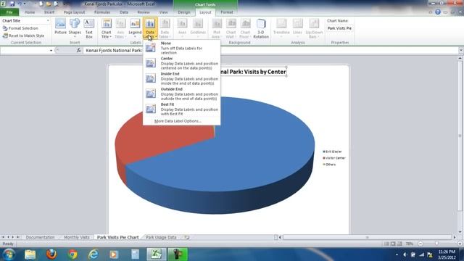Open the Windows Start menu
This screenshot has height=261, width=464.
(9, 254)
